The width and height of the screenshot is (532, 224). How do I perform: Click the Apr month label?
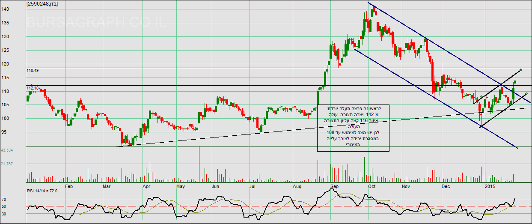[146, 187]
